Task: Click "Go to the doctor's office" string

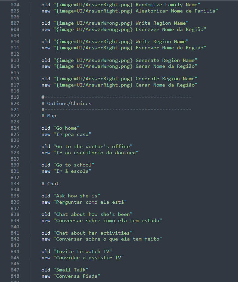Action: [93, 146]
